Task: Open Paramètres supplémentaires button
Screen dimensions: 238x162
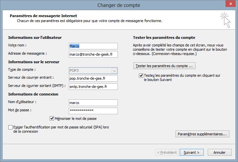Action: [202, 134]
